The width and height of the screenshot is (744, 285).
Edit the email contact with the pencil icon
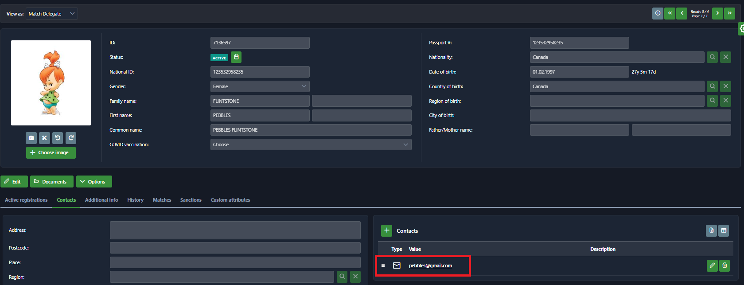712,265
